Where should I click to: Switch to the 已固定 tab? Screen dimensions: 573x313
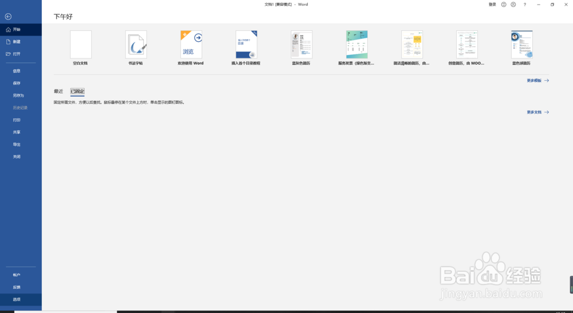(77, 91)
